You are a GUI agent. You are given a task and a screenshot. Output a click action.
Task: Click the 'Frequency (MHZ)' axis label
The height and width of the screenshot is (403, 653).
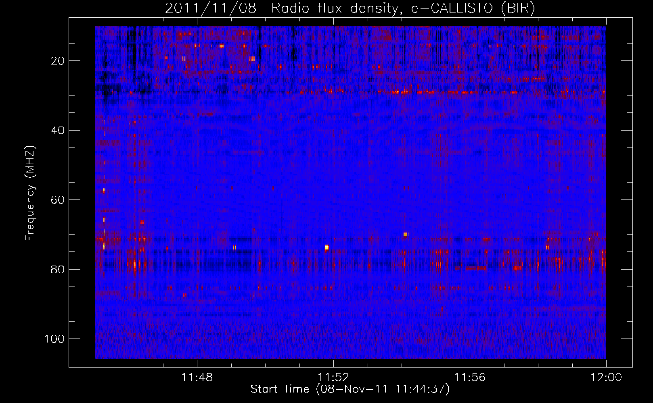(30, 193)
